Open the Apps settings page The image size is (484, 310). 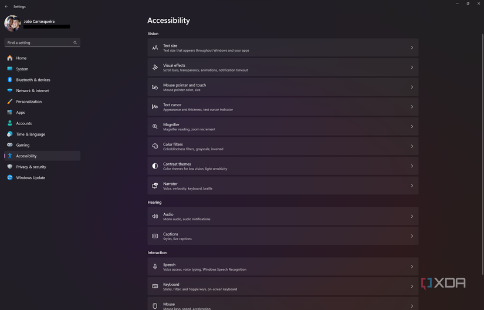tap(21, 112)
